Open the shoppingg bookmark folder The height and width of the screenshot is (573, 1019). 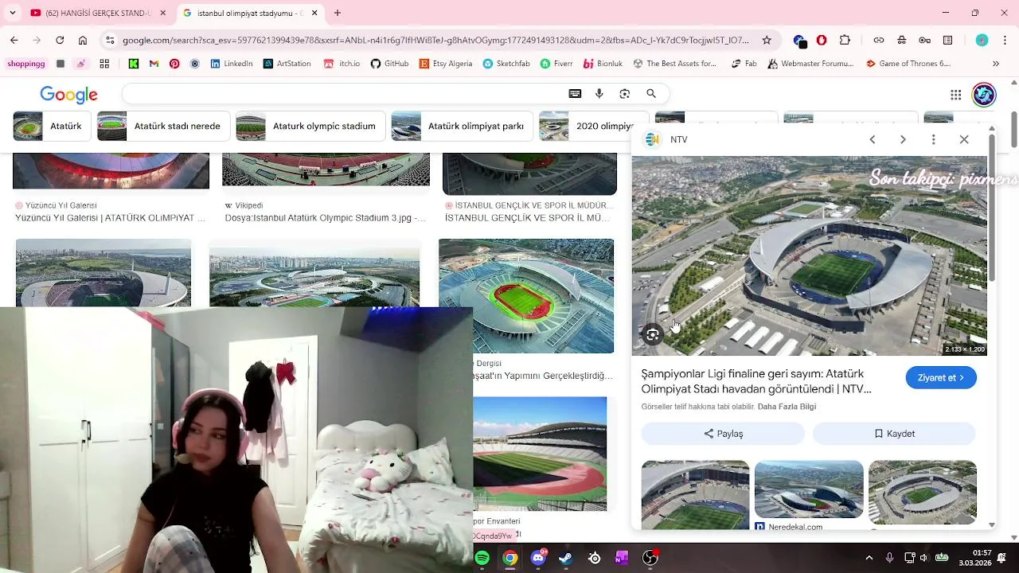point(25,64)
